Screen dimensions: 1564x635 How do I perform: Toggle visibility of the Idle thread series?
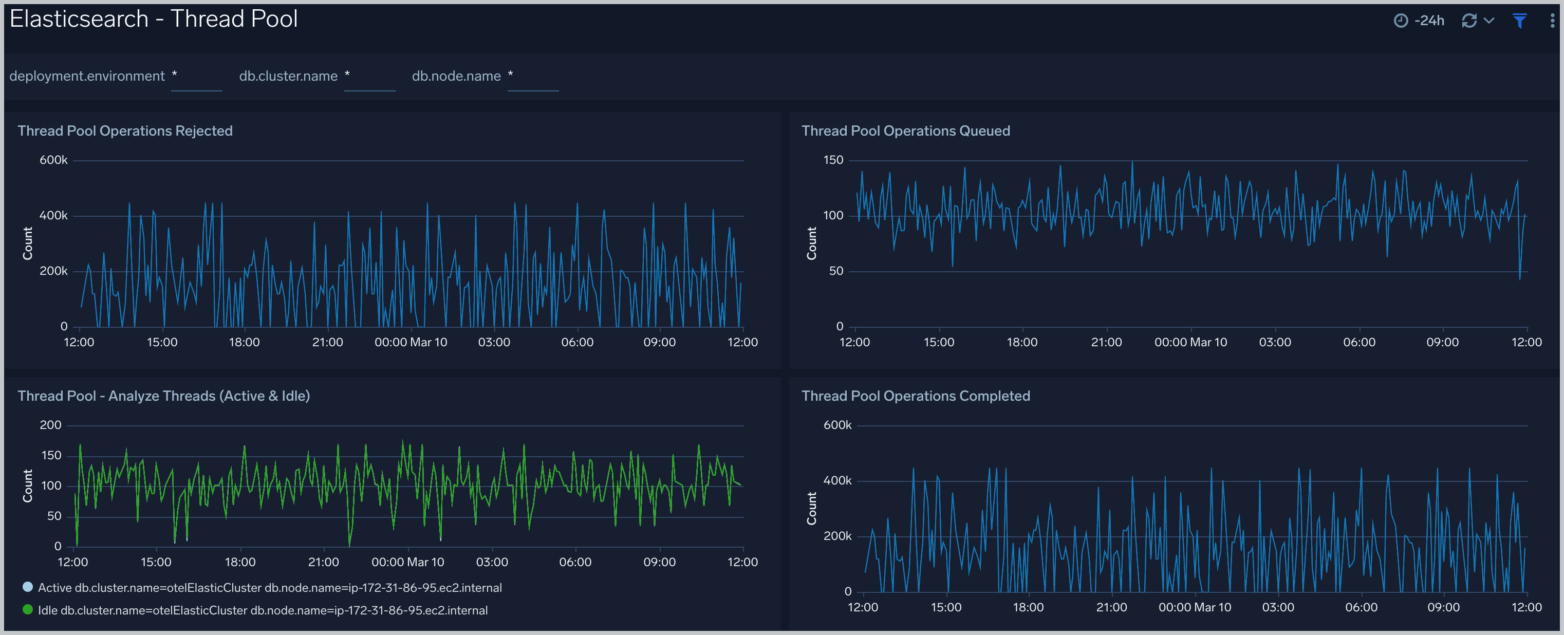pos(263,610)
